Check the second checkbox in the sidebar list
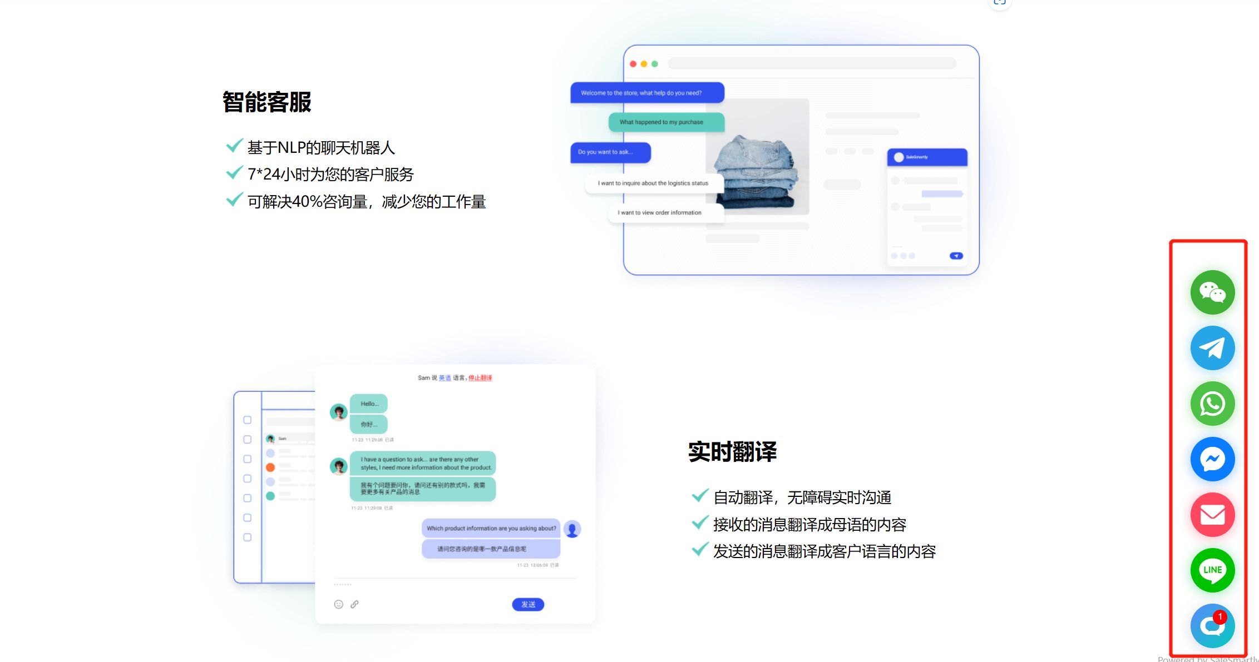This screenshot has width=1259, height=662. [248, 440]
